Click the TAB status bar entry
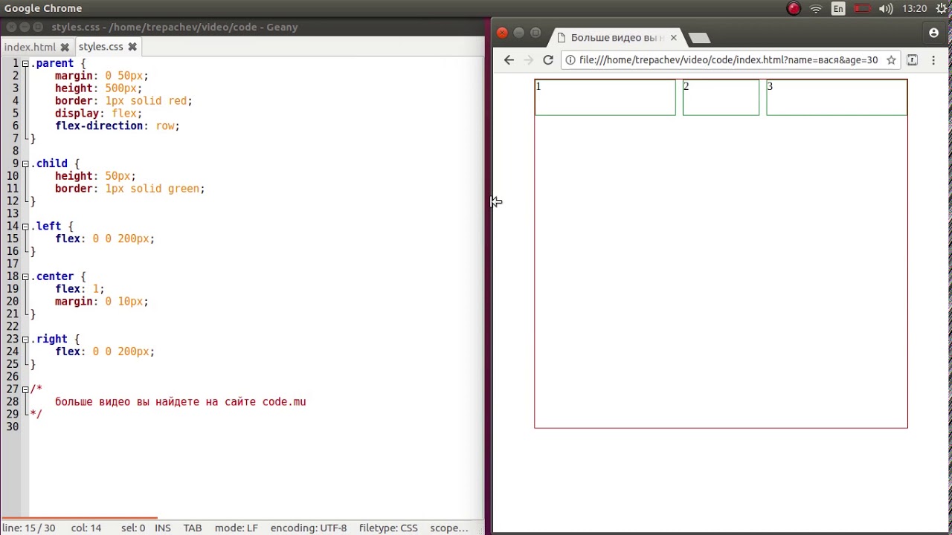Screen dimensions: 952x535 193,528
